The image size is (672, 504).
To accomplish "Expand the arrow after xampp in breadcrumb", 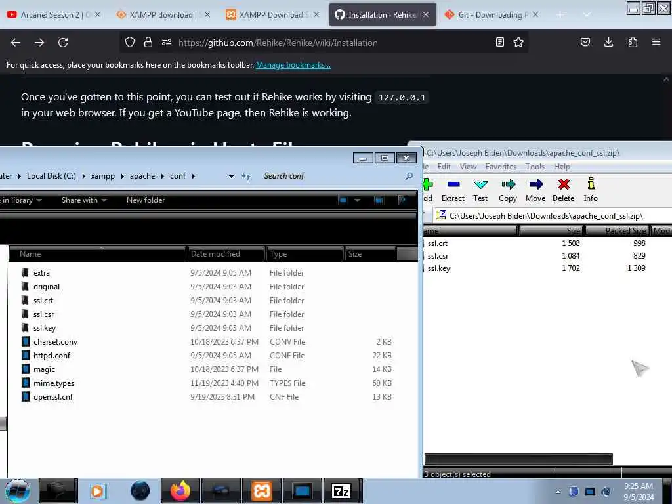I will tap(122, 176).
